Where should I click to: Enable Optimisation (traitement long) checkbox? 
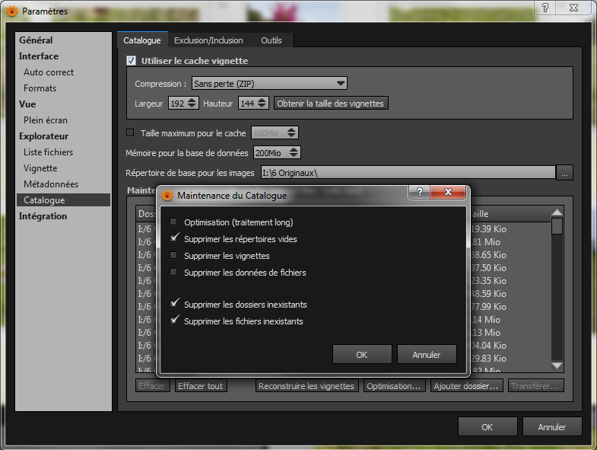pos(173,222)
